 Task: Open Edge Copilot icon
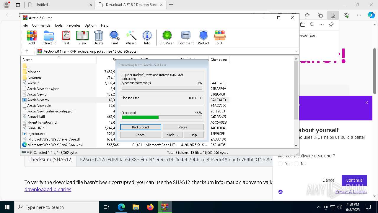[x=371, y=15]
